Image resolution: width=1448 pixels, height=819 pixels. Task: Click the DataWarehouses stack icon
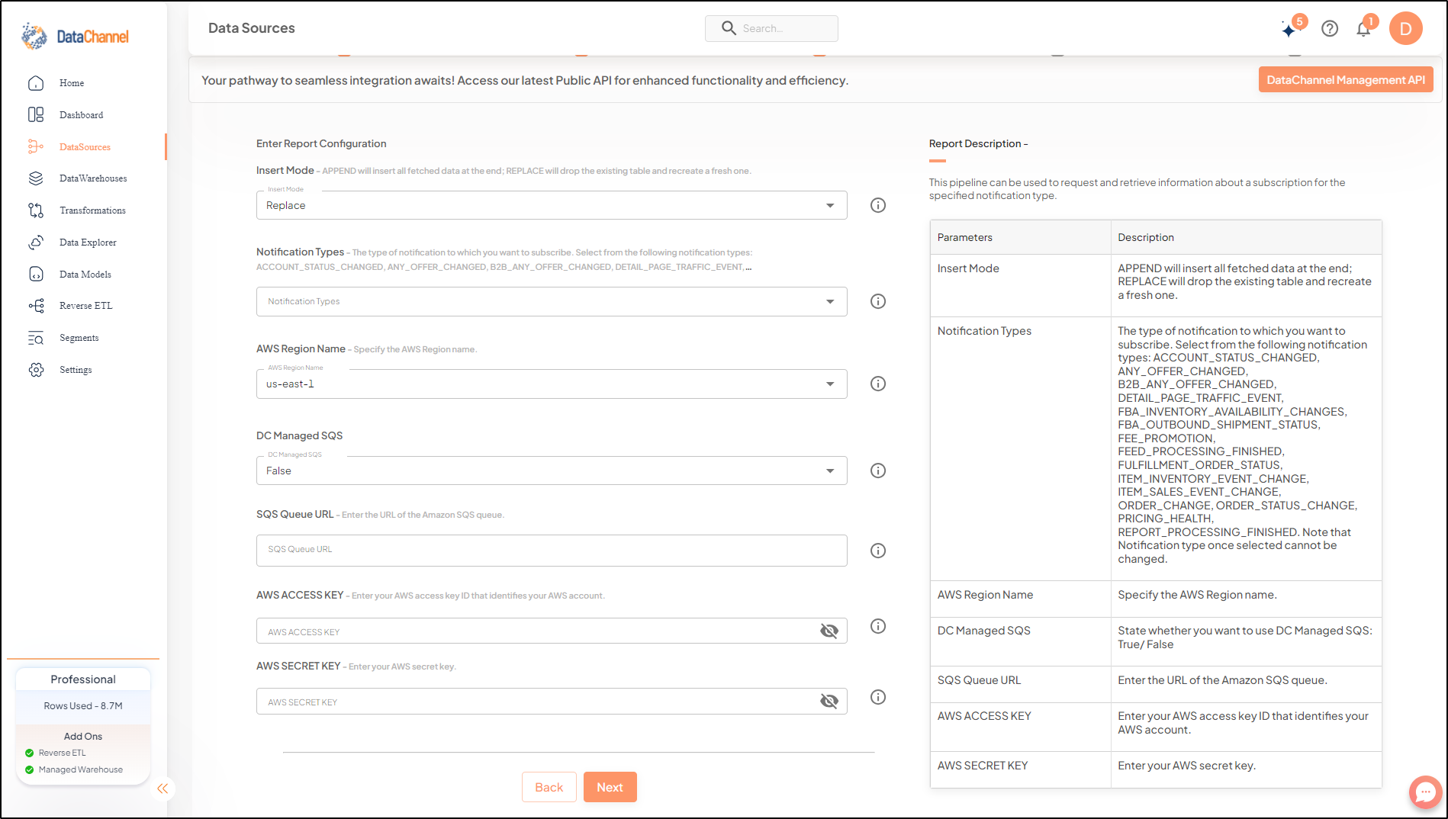pyautogui.click(x=36, y=178)
